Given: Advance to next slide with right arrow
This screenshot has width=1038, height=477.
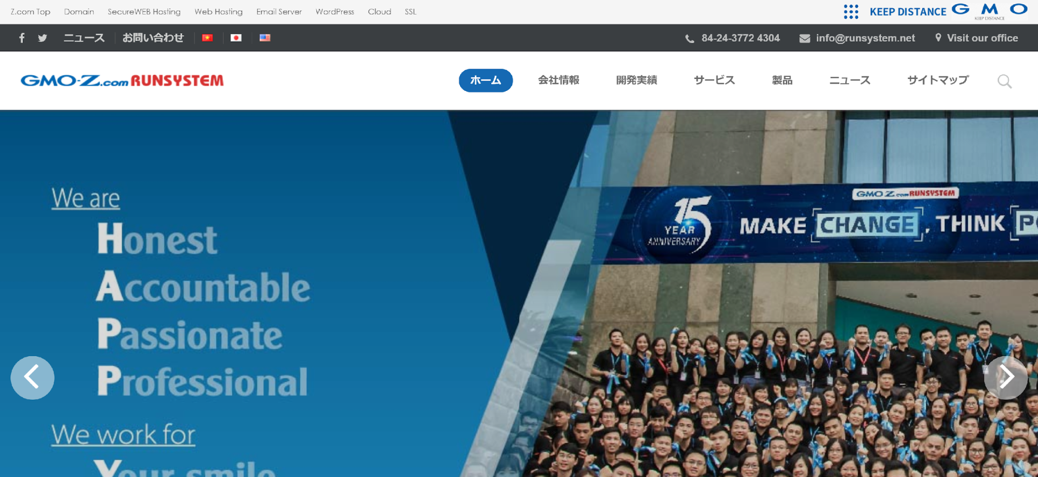Looking at the screenshot, I should click(1006, 377).
